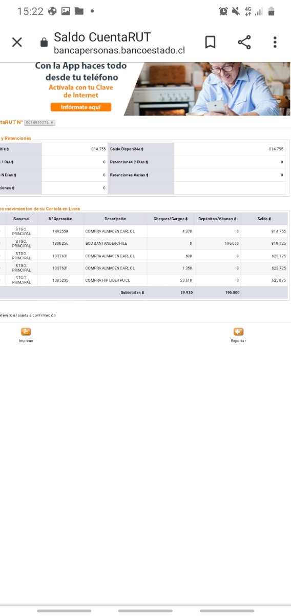Screen dimensions: 291x616
Task: Click the Exportar icon
Action: pos(238,332)
